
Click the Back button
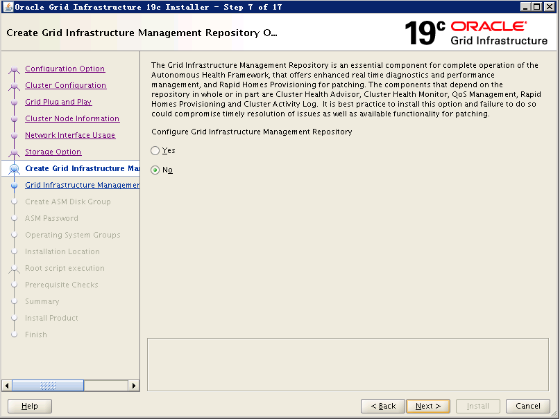(x=383, y=406)
